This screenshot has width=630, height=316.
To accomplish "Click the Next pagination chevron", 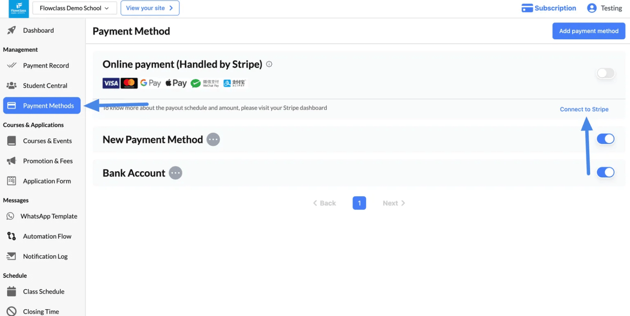I will (403, 203).
